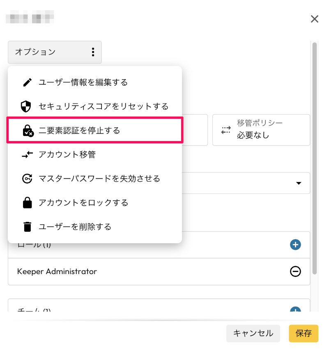Viewport: 327px width, 355px height.
Task: Click the shield icon for security score reset
Action: 26,106
